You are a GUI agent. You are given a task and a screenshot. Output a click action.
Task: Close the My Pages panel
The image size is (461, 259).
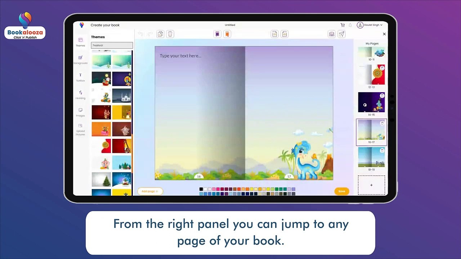pos(384,34)
